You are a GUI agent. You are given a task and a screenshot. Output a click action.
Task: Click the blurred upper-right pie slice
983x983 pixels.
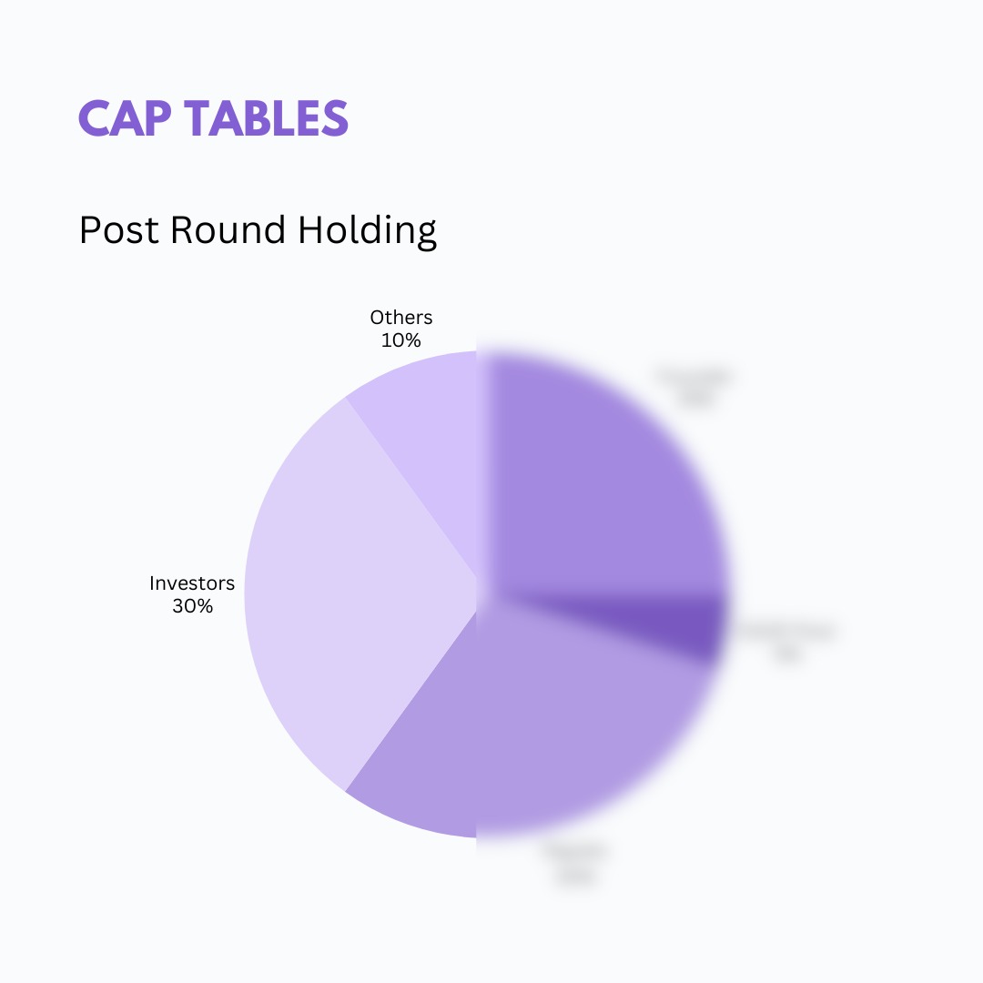tap(601, 473)
